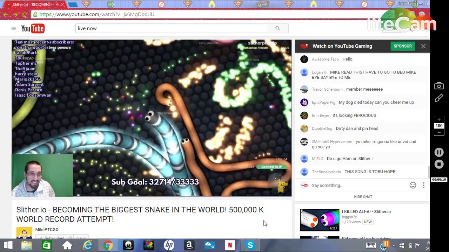
Task: Open chat options three-dot menu
Action: tap(423, 185)
